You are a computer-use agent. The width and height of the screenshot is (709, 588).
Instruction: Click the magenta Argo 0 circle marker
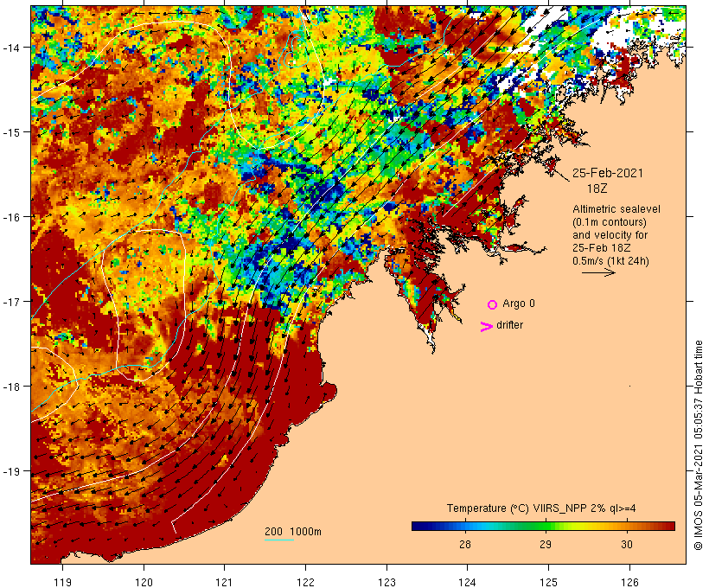point(493,304)
